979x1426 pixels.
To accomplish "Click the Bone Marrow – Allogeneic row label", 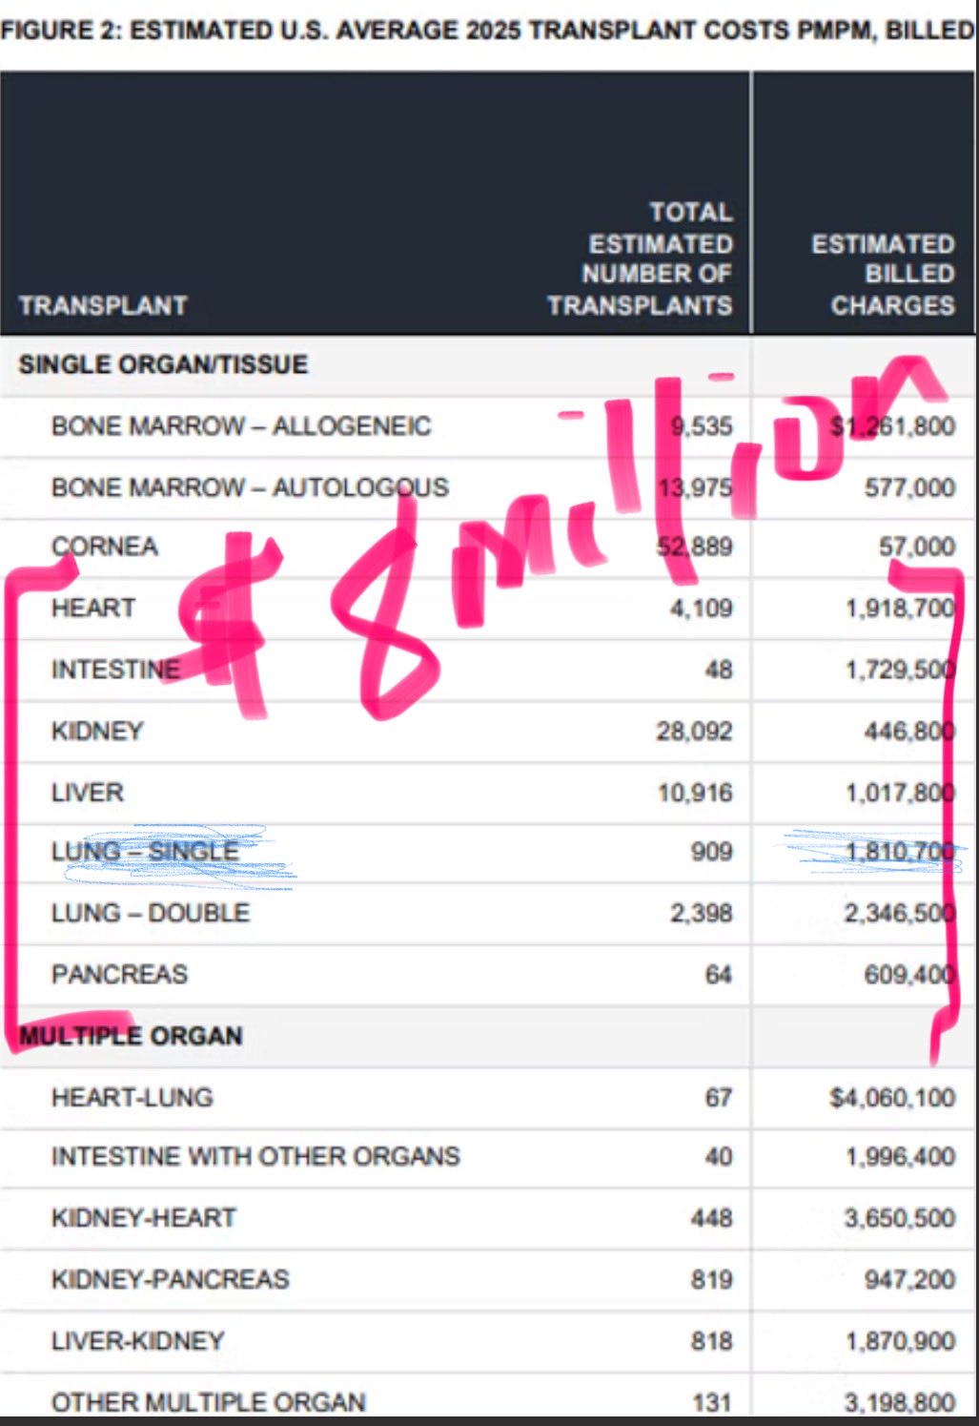I will coord(241,425).
